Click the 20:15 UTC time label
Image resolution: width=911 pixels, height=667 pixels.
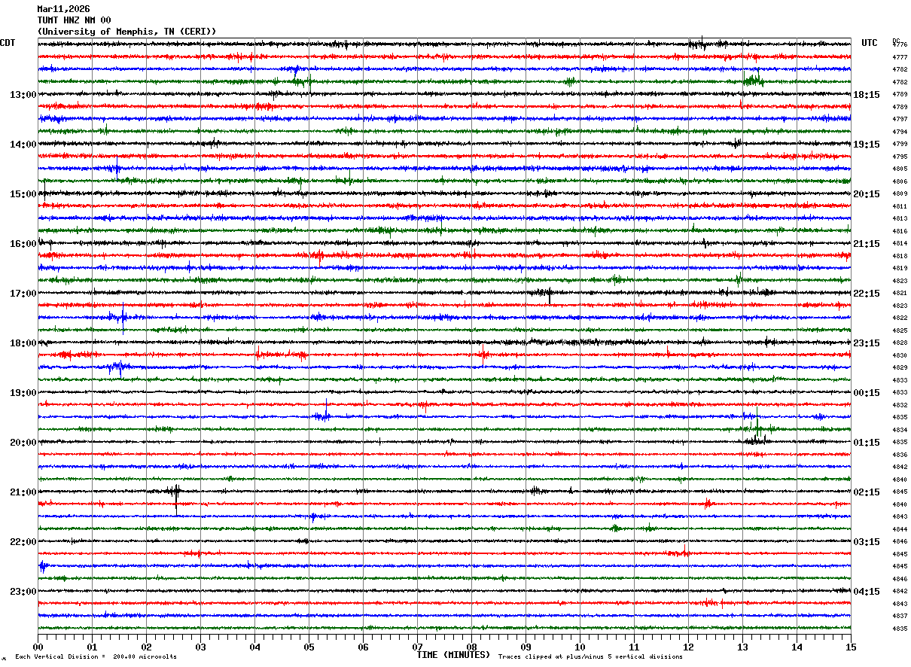click(x=867, y=194)
